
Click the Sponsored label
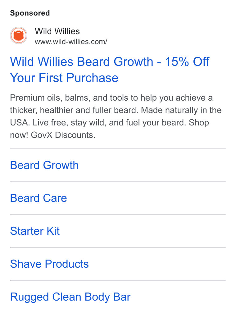pyautogui.click(x=30, y=13)
